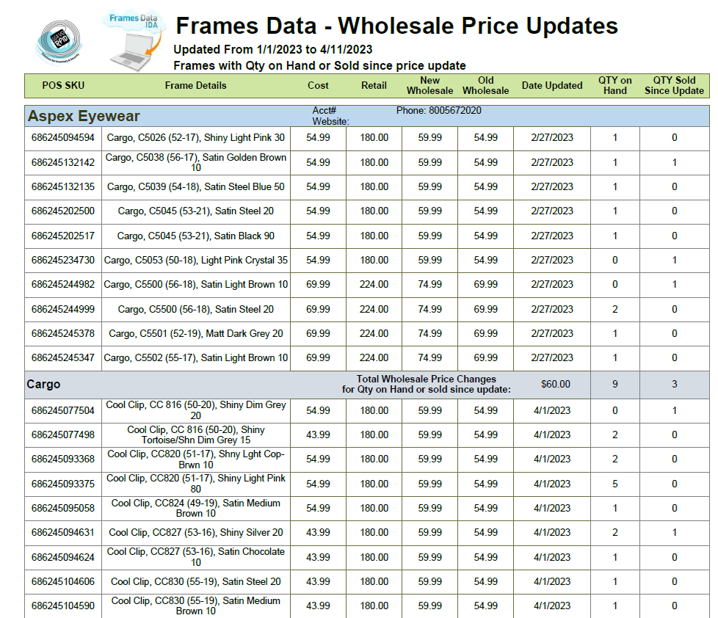Image resolution: width=718 pixels, height=618 pixels.
Task: Select the Aspex Eyewear vendor heading
Action: point(84,116)
